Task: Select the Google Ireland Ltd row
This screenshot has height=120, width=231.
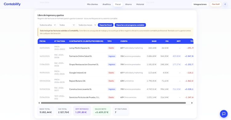Action: (x=115, y=73)
